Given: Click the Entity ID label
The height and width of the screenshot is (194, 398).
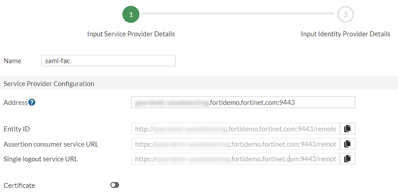Looking at the screenshot, I should [17, 129].
